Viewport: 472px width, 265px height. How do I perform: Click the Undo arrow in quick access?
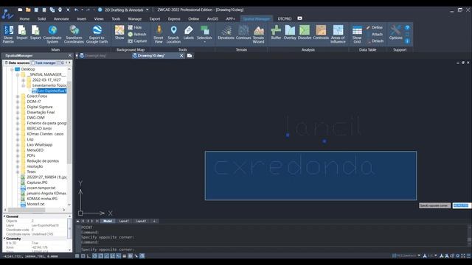click(x=76, y=10)
